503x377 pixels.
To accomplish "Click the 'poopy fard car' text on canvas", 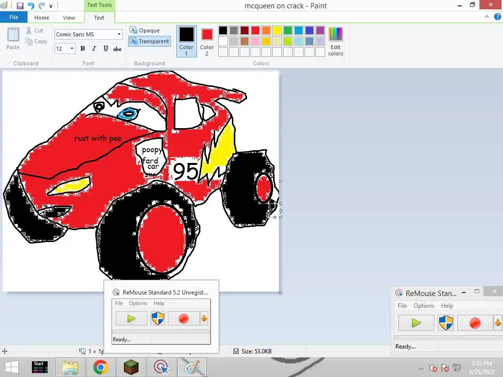I will (151, 159).
